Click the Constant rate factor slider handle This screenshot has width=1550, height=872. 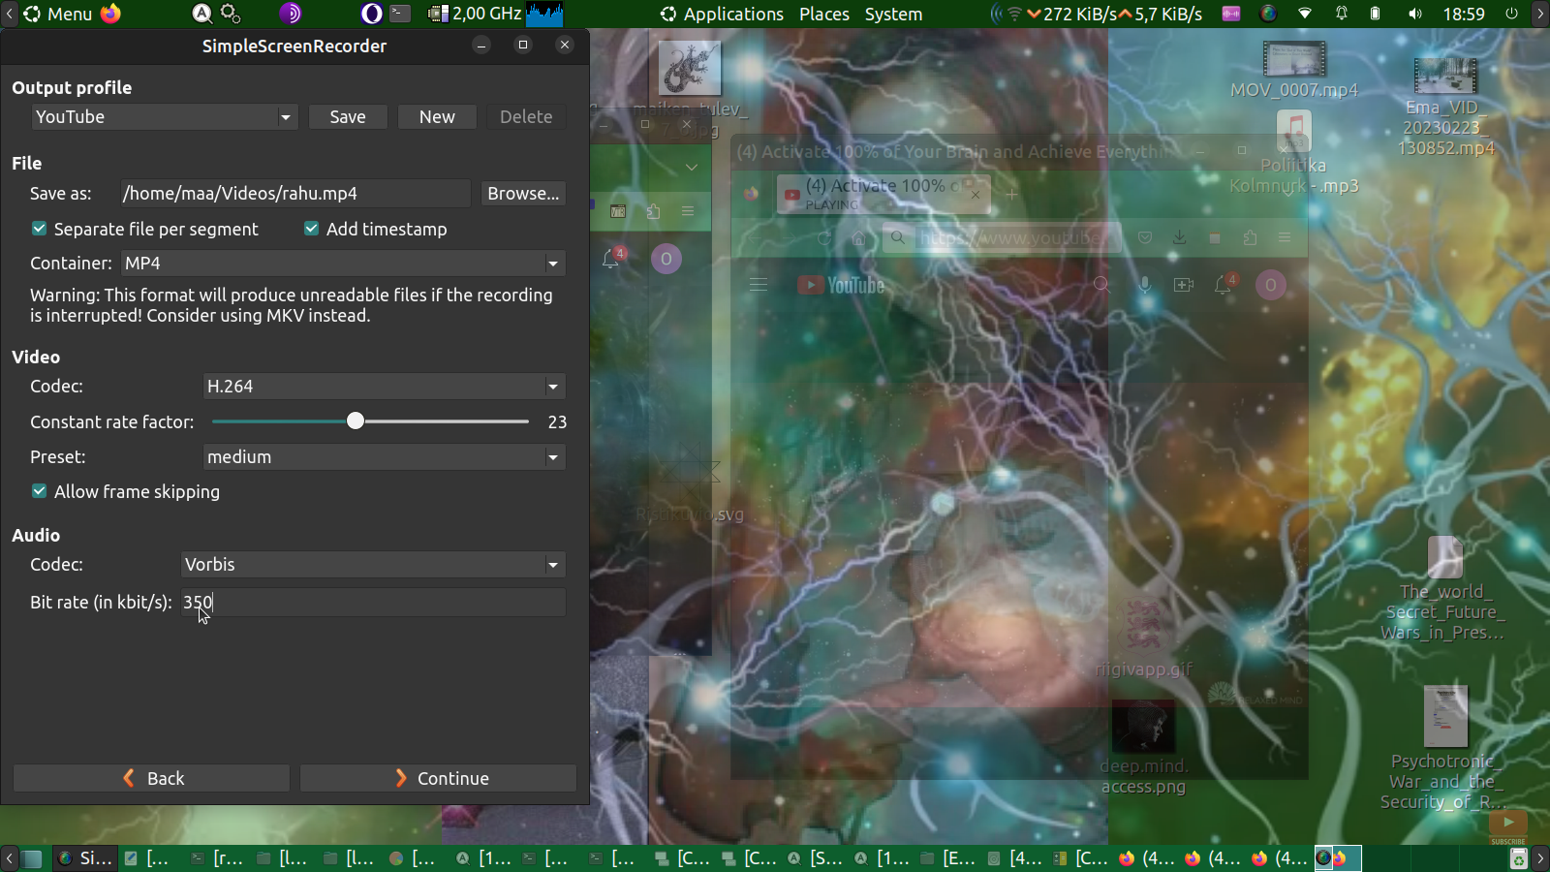click(x=356, y=420)
